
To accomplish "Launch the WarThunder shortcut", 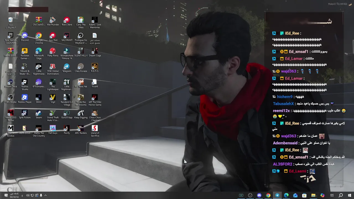I will (x=53, y=22).
